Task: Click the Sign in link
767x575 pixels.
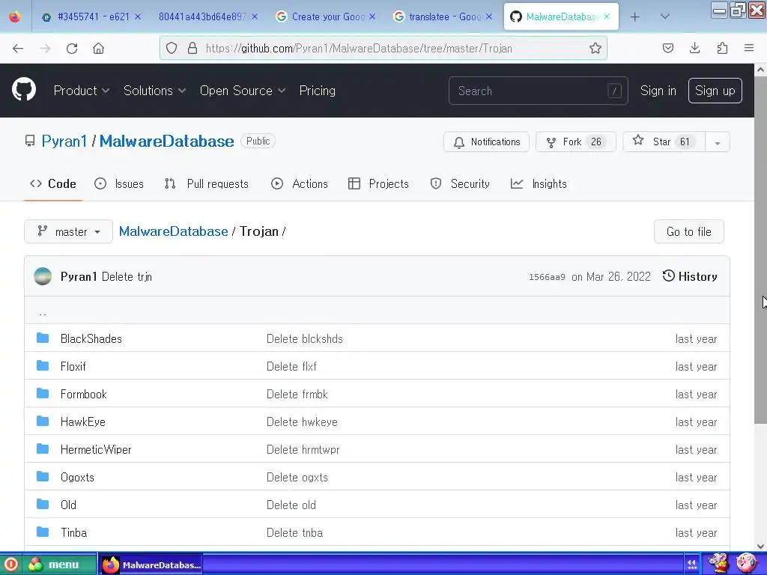Action: tap(658, 91)
